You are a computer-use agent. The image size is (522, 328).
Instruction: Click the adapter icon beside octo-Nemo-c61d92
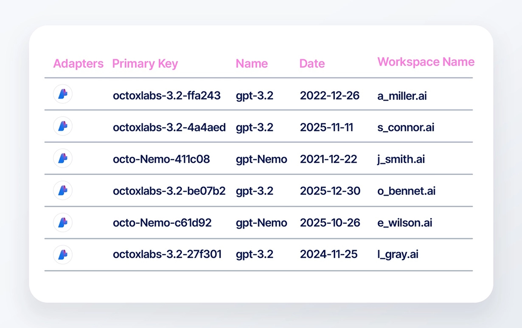coord(63,222)
